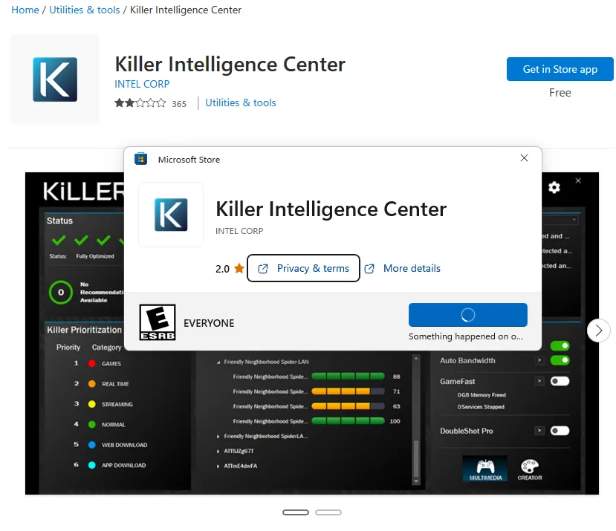
Task: Click the orange rating star in dialog
Action: [x=239, y=268]
